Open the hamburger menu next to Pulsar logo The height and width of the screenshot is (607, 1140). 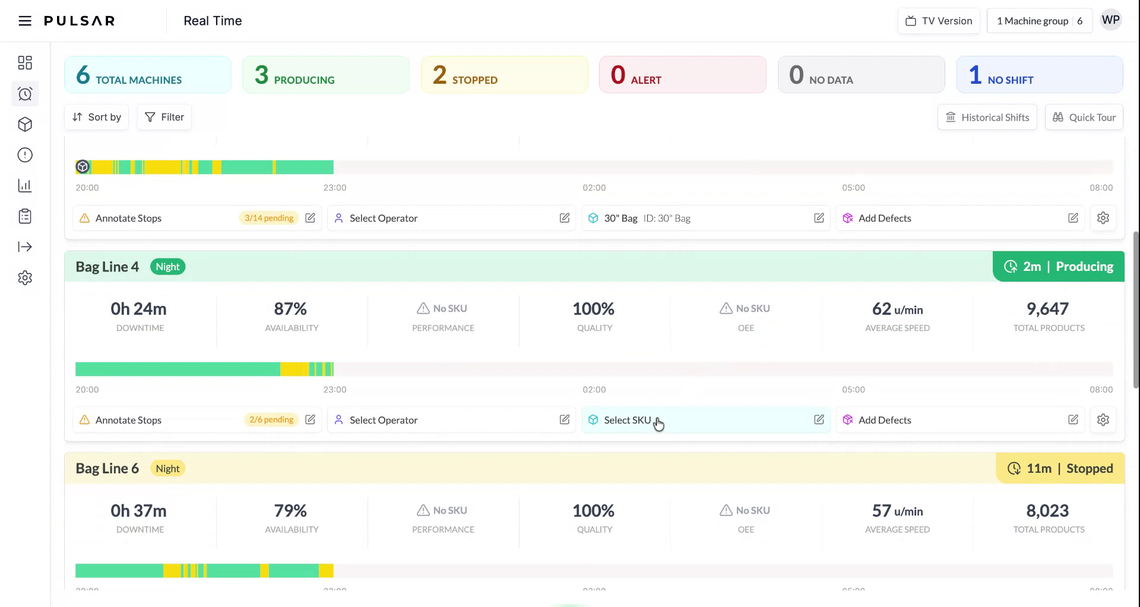[24, 21]
